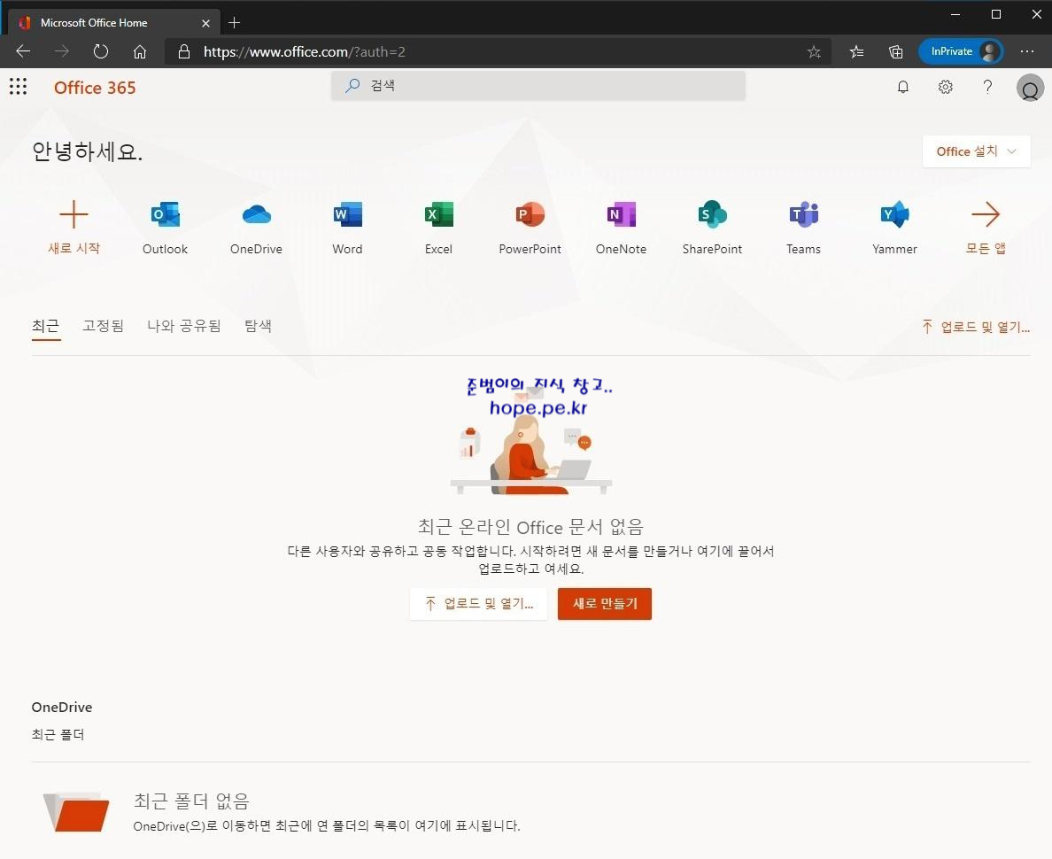The height and width of the screenshot is (859, 1052).
Task: Switch to the 나와 공유됨 tab
Action: tap(184, 326)
